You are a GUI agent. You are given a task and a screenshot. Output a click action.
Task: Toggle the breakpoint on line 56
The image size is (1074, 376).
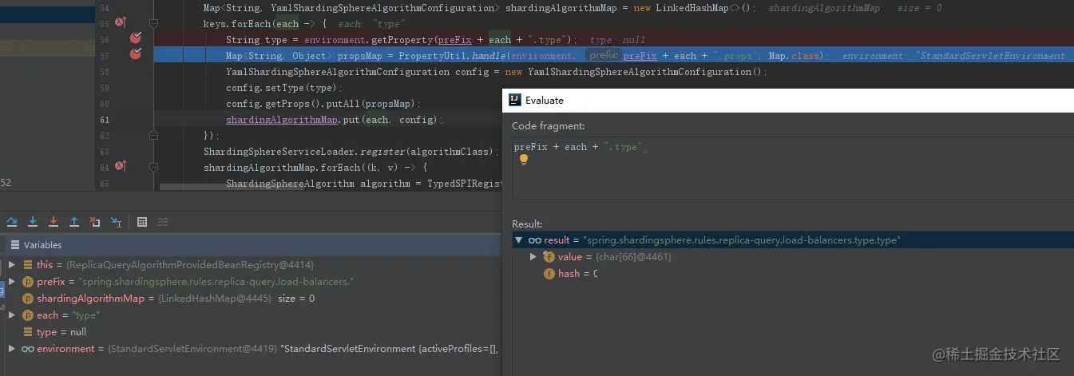point(136,38)
